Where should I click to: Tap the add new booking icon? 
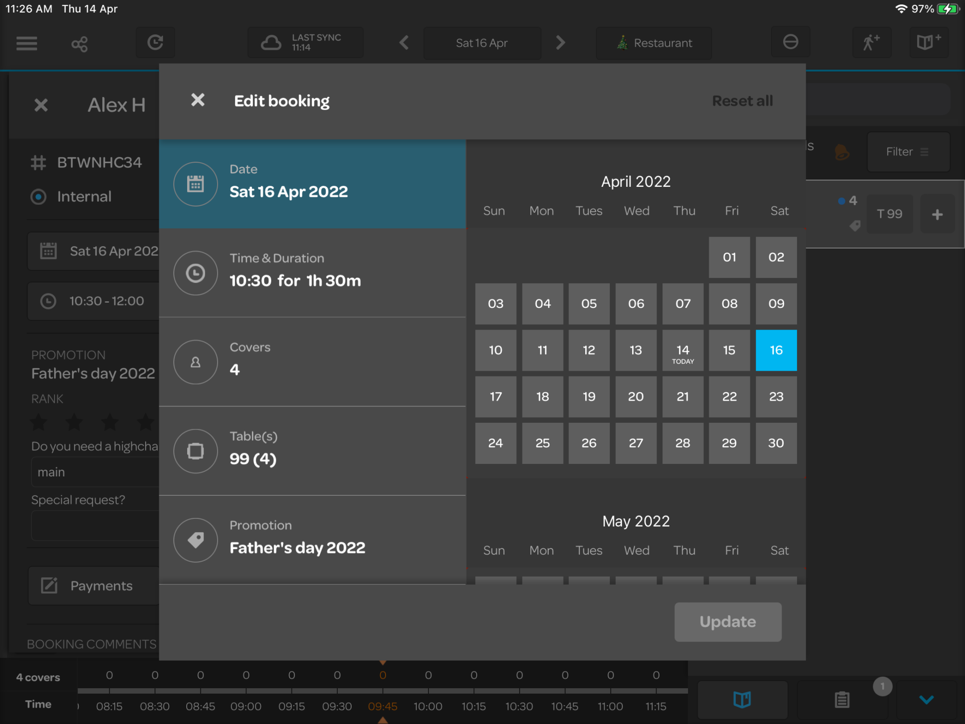click(x=928, y=43)
